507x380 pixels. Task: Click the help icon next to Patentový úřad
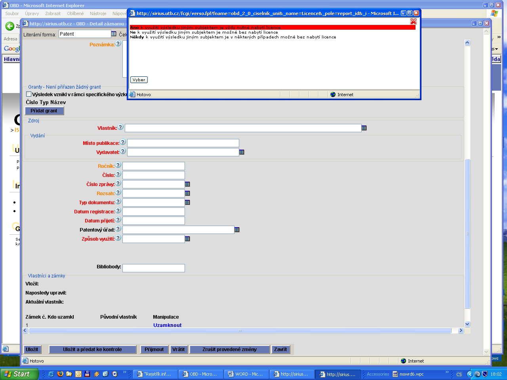pyautogui.click(x=118, y=229)
